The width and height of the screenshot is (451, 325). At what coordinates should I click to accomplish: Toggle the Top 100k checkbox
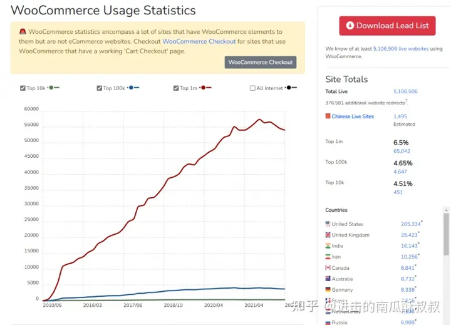100,88
